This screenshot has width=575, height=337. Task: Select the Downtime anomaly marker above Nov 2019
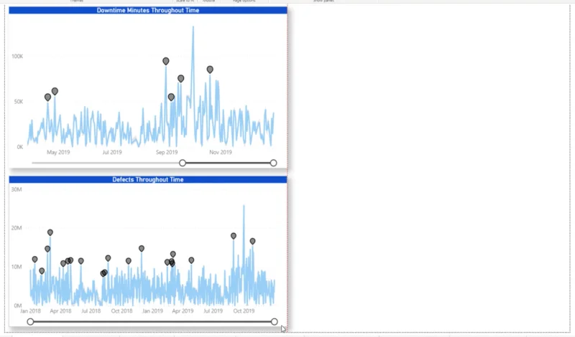pos(210,70)
